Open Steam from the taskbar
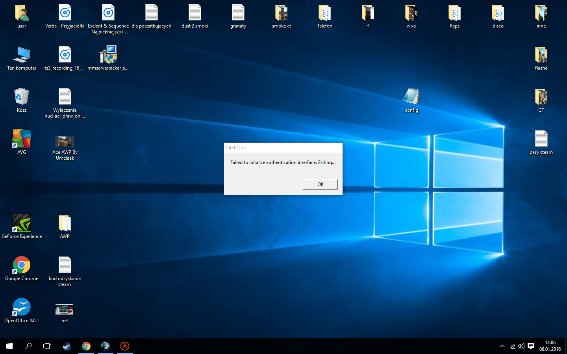This screenshot has width=567, height=354. click(67, 346)
